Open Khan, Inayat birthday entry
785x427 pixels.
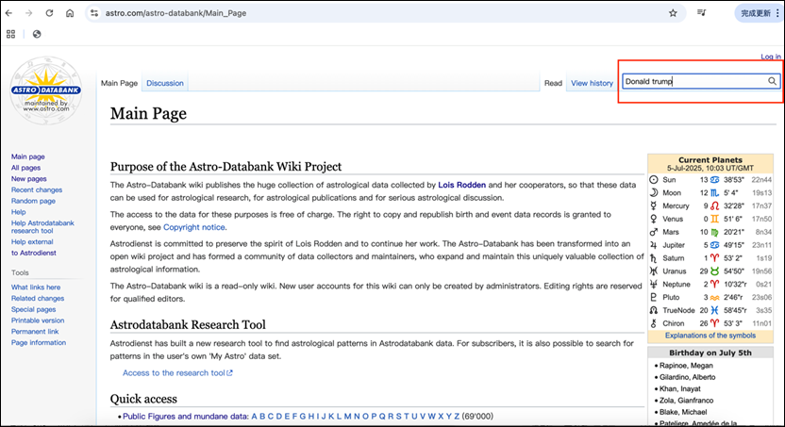[680, 388]
